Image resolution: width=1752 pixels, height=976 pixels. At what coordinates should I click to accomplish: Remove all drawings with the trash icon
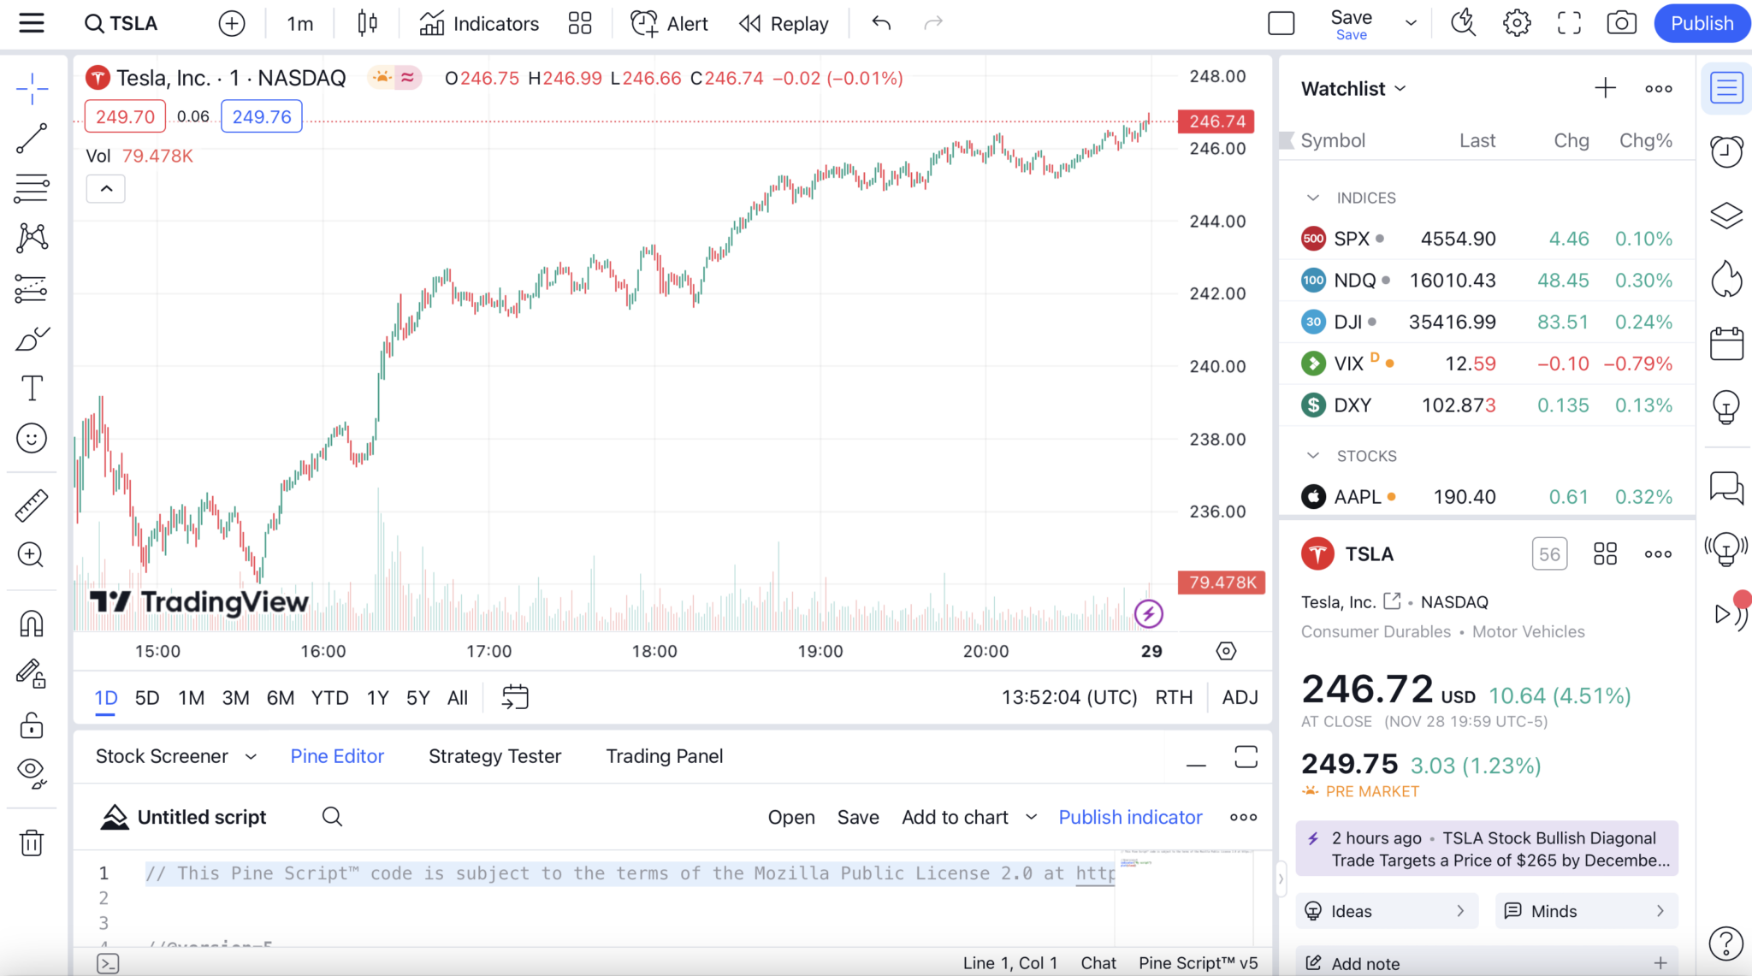pos(32,843)
